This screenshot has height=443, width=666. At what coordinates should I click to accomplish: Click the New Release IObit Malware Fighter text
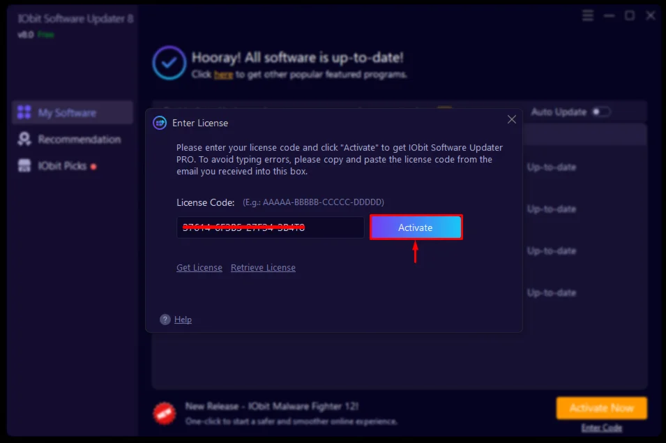(x=272, y=407)
